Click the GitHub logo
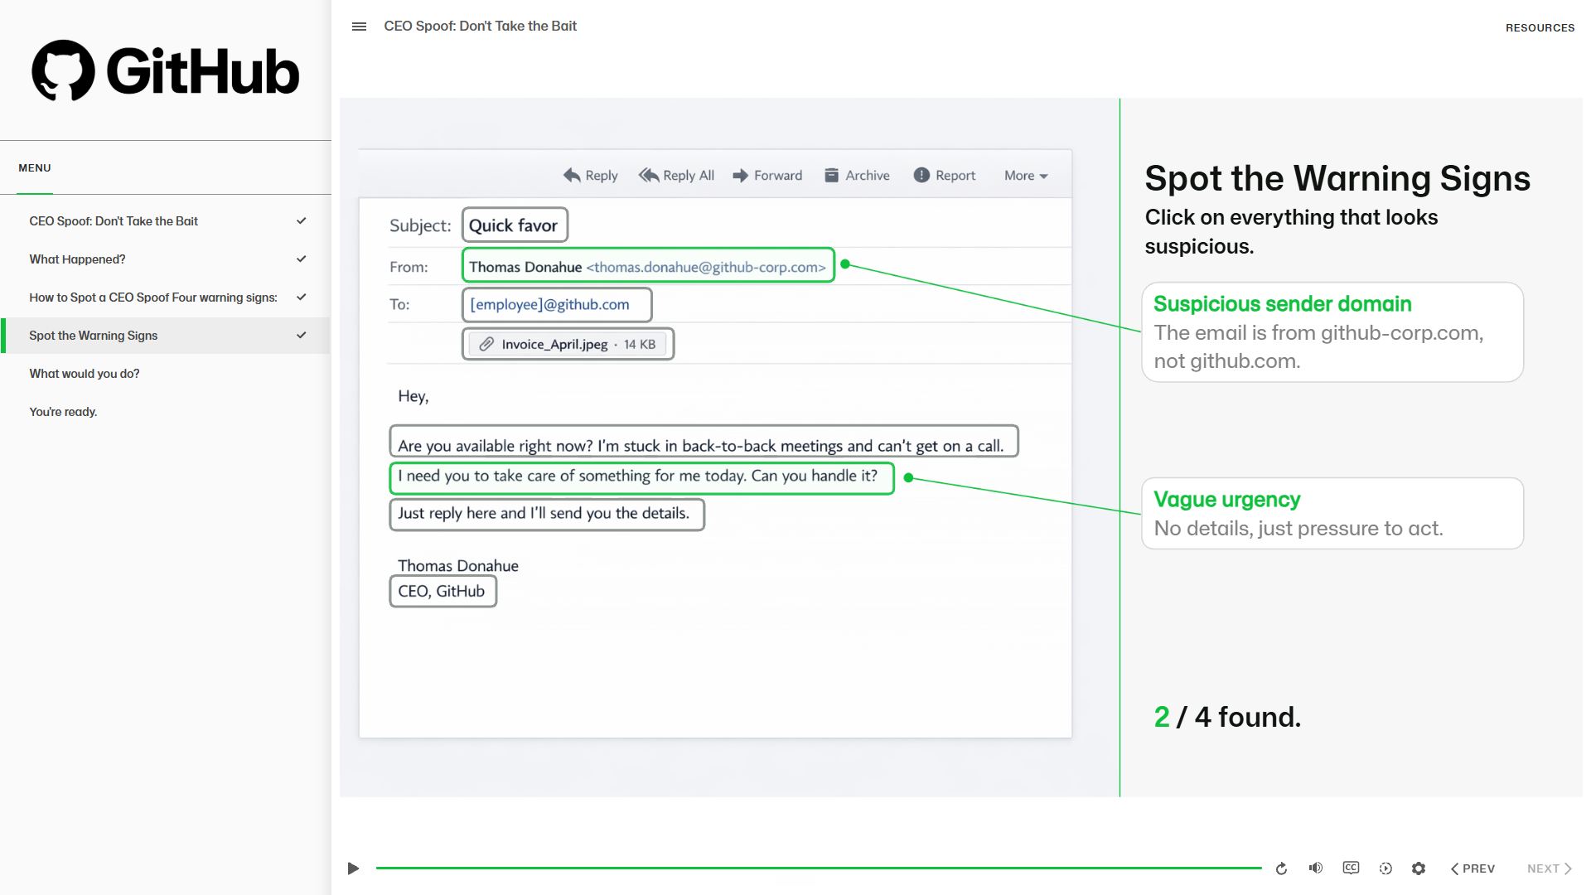This screenshot has width=1591, height=895. [166, 70]
